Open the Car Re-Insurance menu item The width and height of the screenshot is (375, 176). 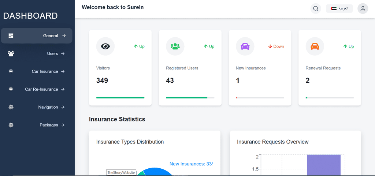coord(37,89)
